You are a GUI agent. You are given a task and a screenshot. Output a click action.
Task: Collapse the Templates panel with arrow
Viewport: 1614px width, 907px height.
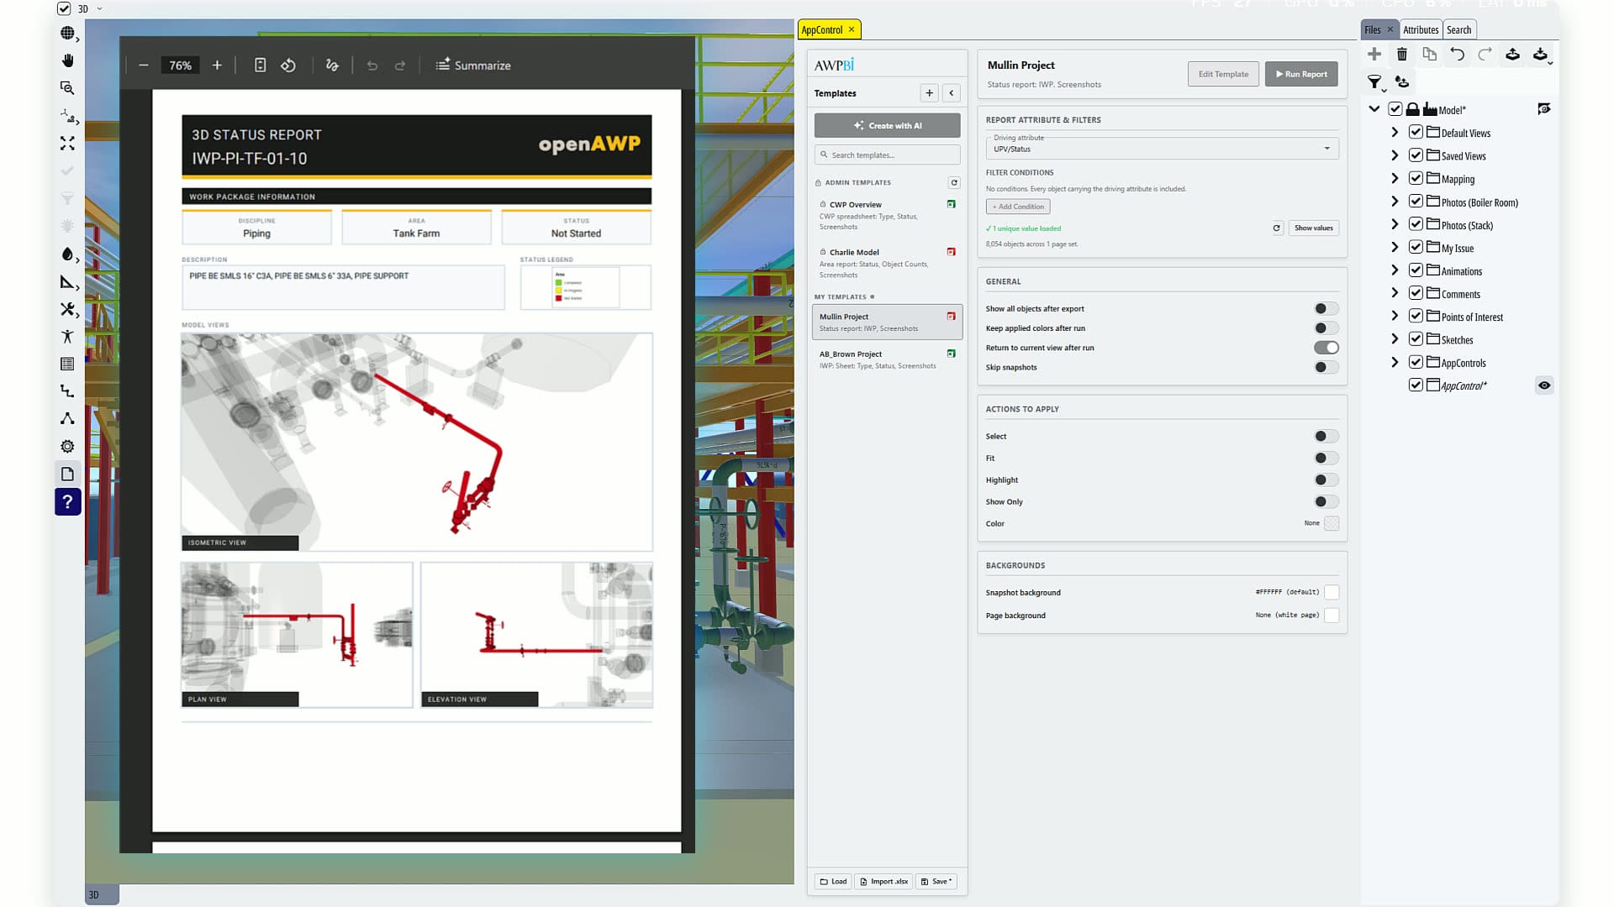tap(952, 93)
